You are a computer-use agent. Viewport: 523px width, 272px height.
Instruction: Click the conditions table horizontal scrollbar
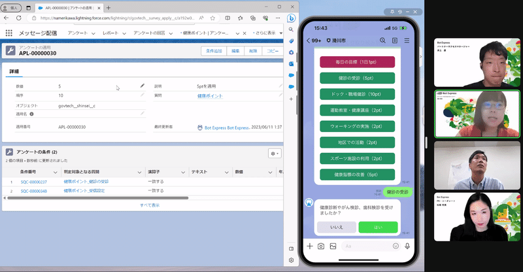click(97, 198)
